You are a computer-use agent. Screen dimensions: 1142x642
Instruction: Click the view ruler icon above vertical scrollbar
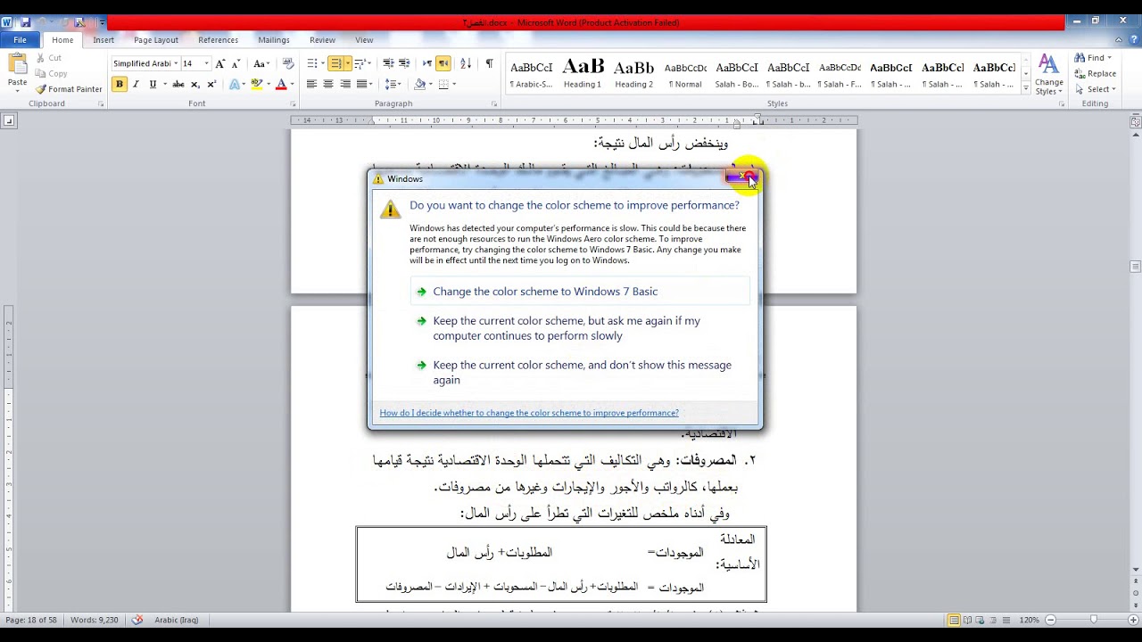(1136, 122)
